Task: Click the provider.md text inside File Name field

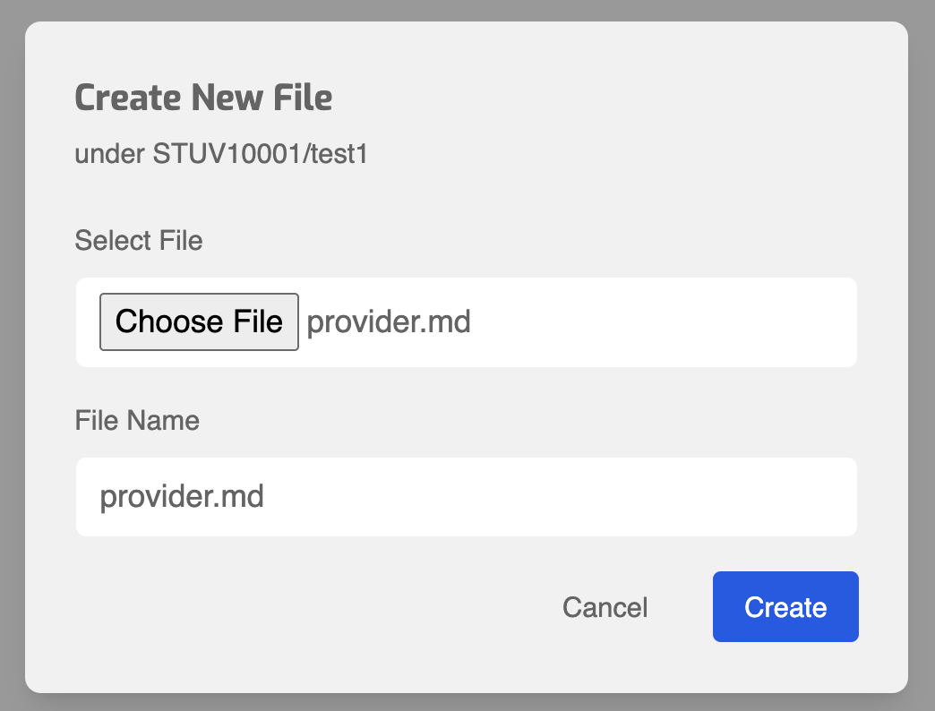Action: (182, 496)
